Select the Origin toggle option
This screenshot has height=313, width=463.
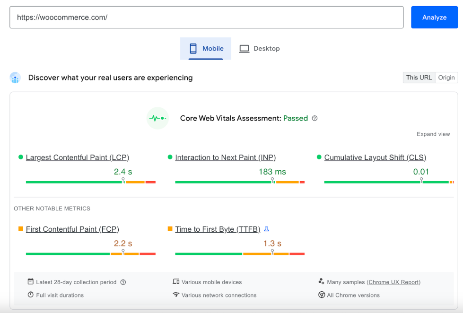pyautogui.click(x=446, y=78)
